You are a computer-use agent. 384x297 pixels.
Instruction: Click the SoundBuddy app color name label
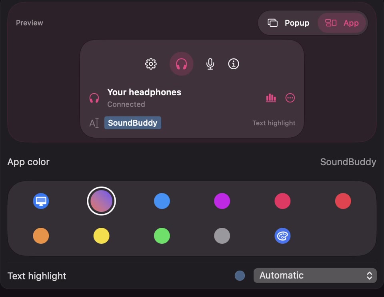pos(348,162)
